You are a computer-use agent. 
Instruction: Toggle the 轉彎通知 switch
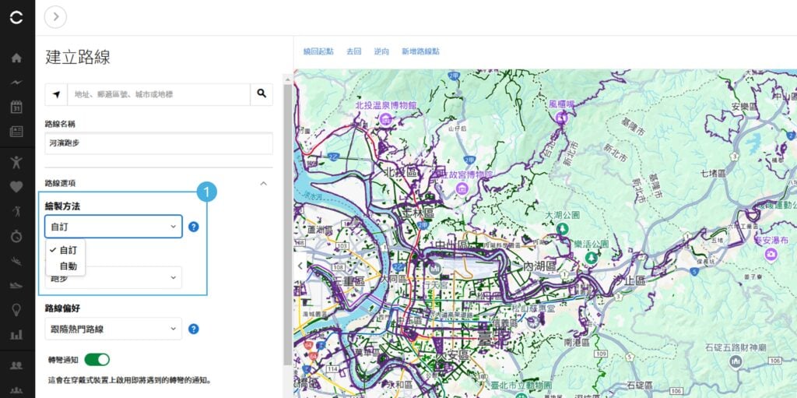pos(97,360)
